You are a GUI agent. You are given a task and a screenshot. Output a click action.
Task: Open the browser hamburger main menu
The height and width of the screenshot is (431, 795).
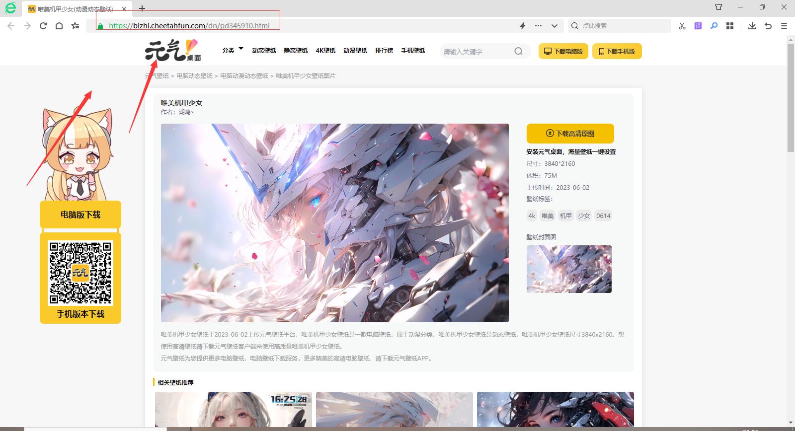tap(784, 26)
